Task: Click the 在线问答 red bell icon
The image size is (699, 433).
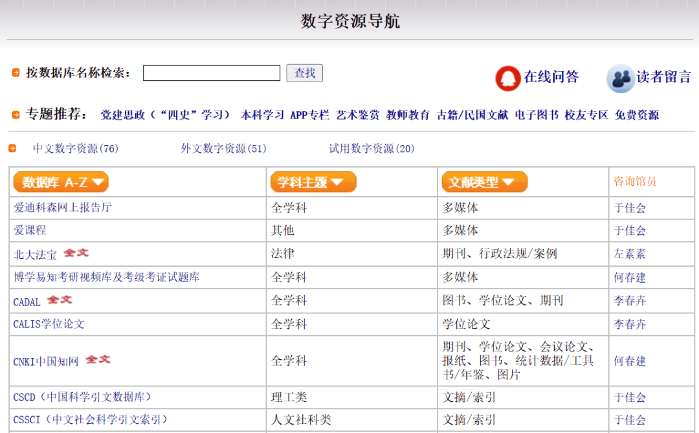Action: point(508,78)
